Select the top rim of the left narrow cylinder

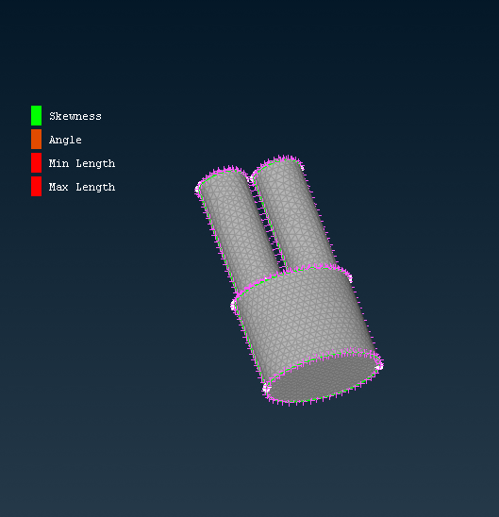[x=223, y=175]
